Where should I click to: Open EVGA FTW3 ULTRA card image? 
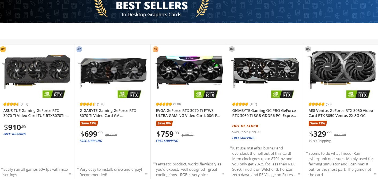189,71
